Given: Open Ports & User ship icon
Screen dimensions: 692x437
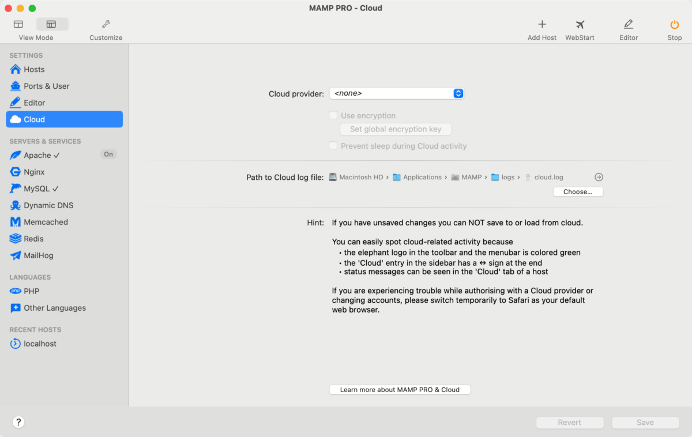Looking at the screenshot, I should pyautogui.click(x=16, y=86).
